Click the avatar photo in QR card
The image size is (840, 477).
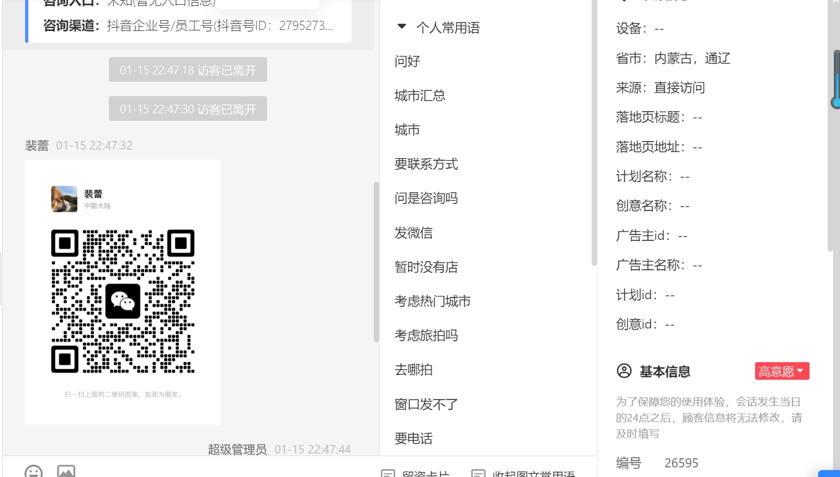click(64, 199)
